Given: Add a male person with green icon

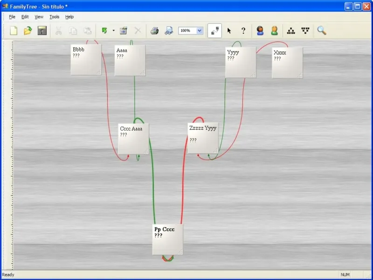Looking at the screenshot, I should tap(274, 31).
